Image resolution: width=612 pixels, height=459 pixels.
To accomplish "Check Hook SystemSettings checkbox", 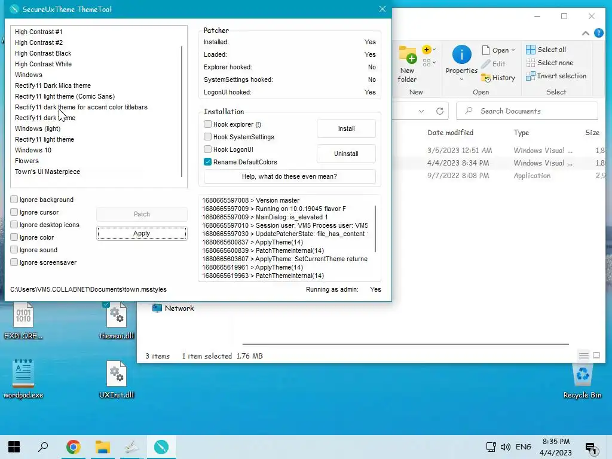I will point(207,137).
